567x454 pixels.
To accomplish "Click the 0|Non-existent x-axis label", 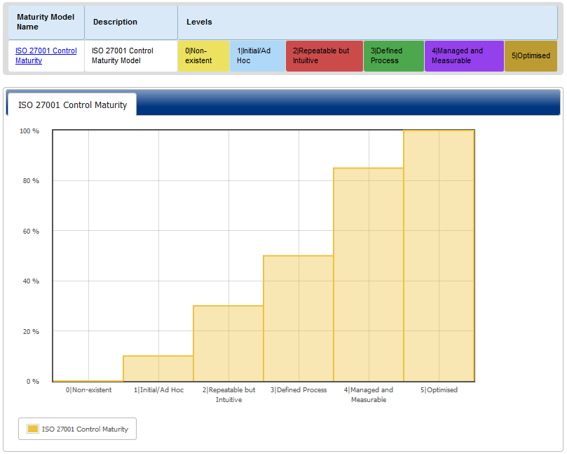I will click(x=88, y=390).
